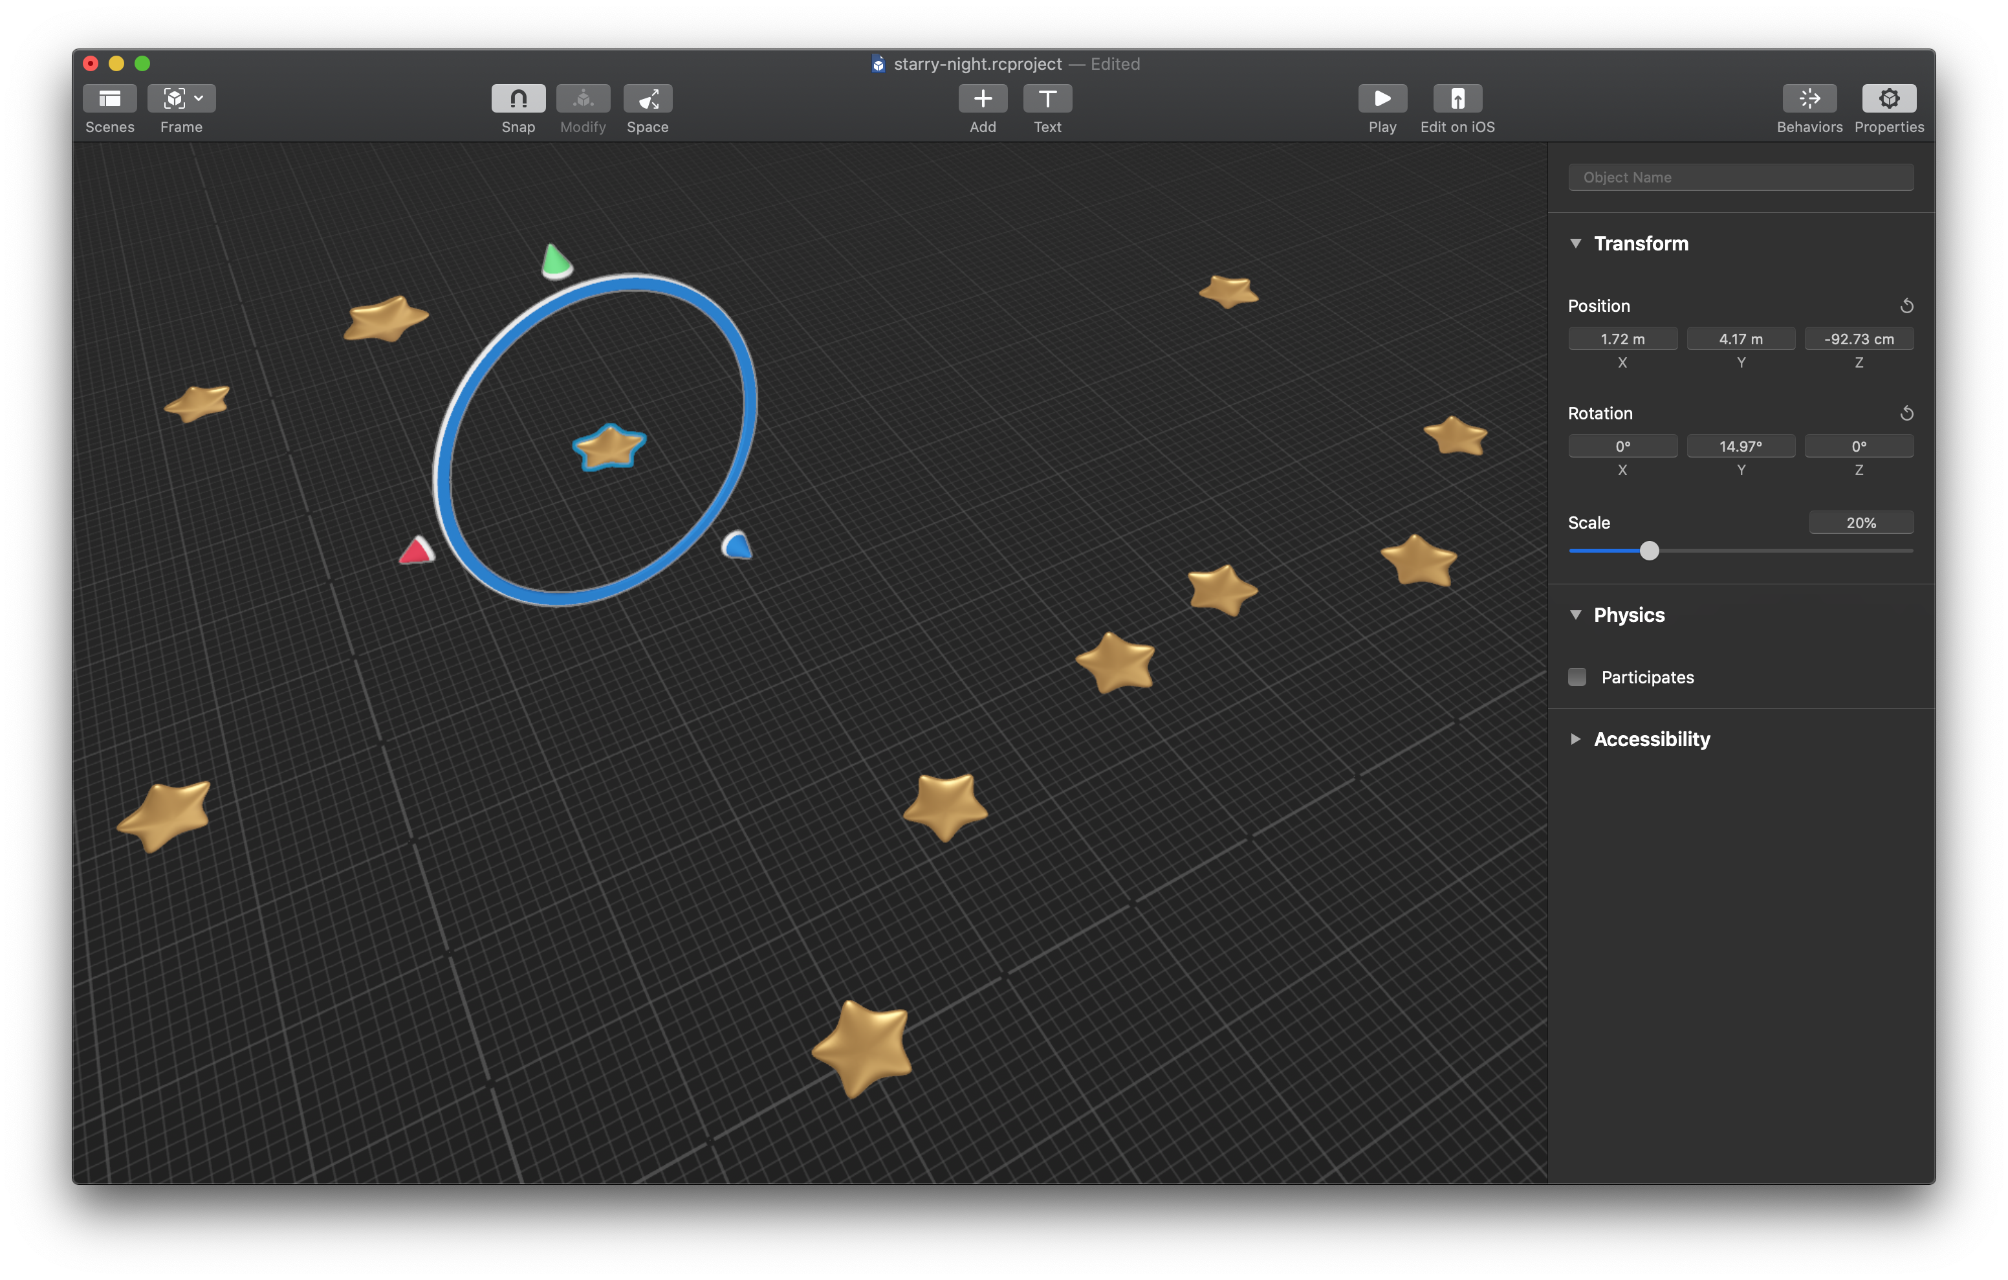The width and height of the screenshot is (2008, 1280).
Task: Edit Rotation Z value field
Action: point(1859,447)
